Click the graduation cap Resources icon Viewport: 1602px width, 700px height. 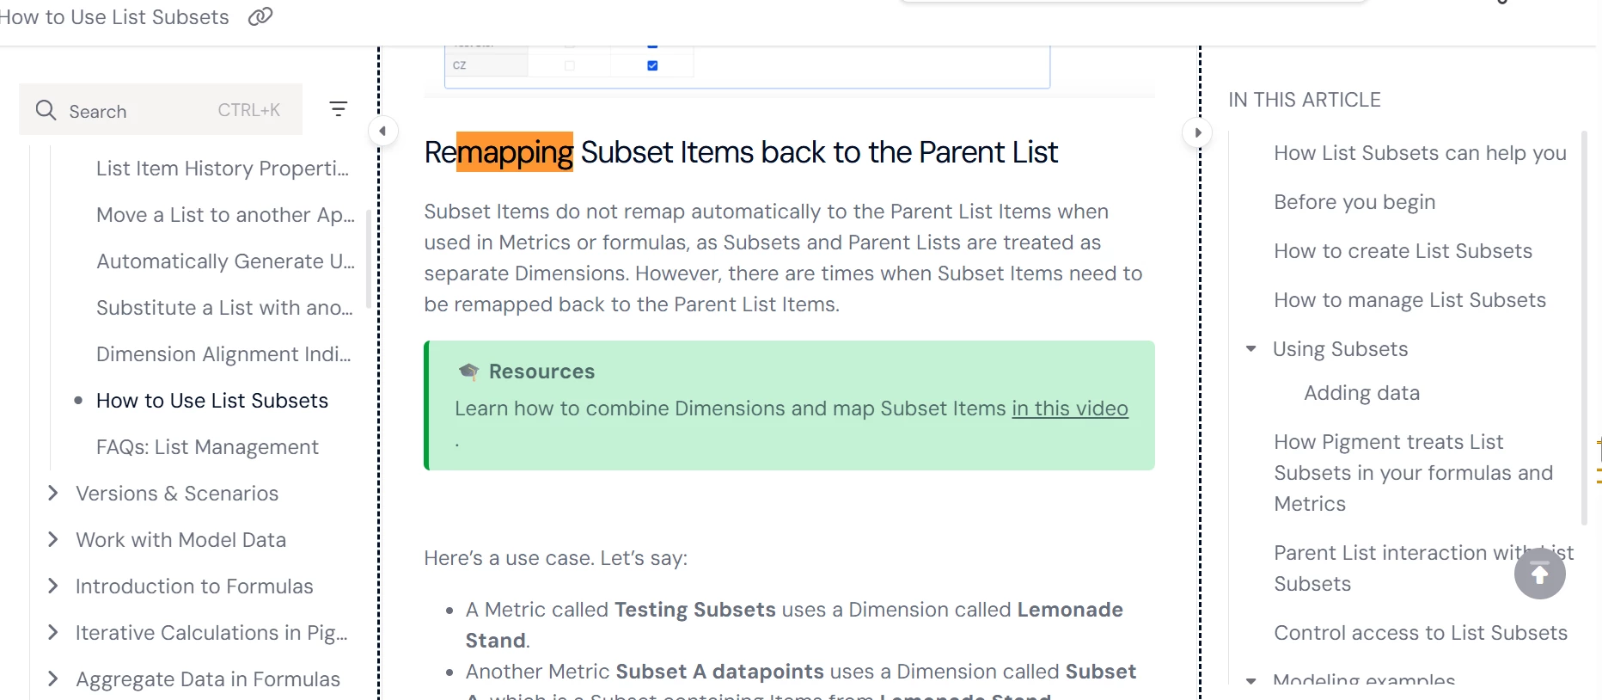point(468,371)
